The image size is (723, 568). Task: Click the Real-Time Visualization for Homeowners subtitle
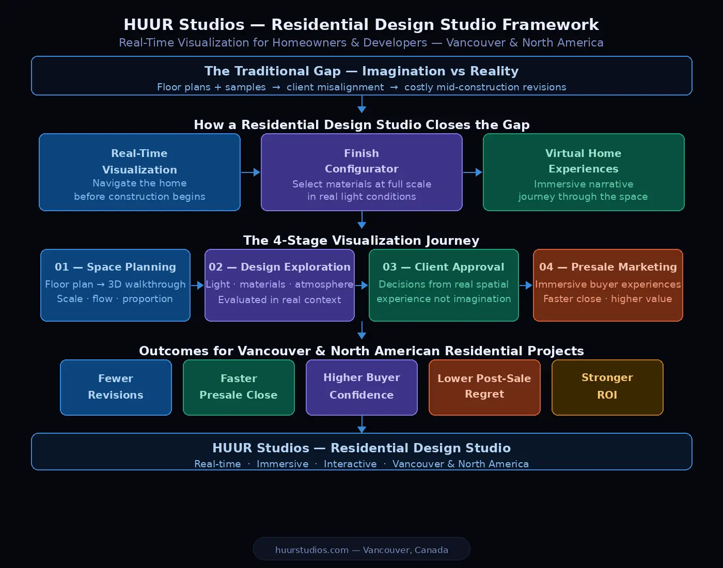point(361,42)
